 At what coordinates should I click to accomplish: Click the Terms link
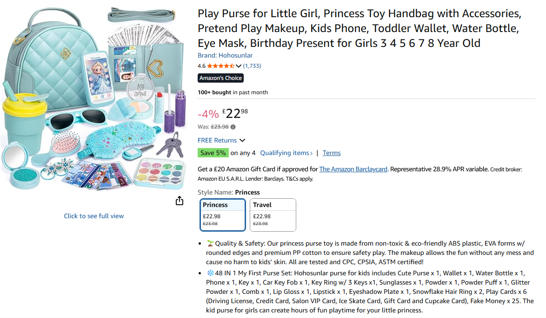click(332, 153)
